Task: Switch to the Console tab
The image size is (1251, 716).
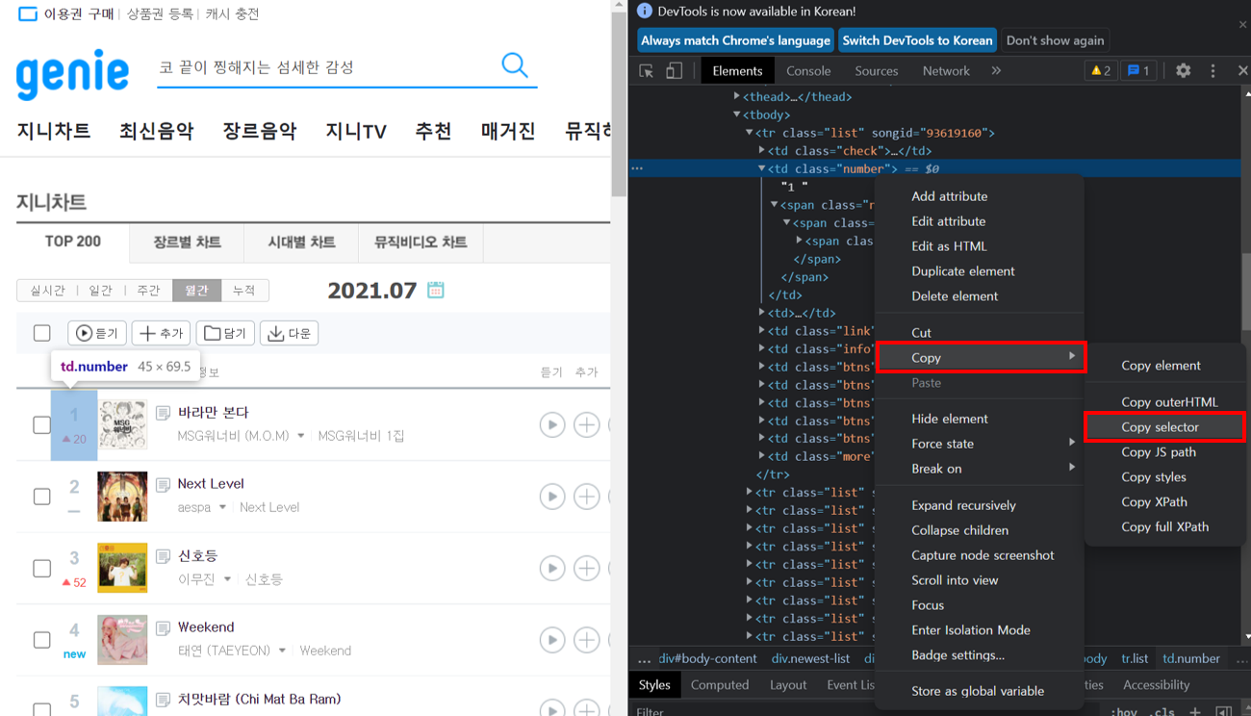Action: [x=807, y=71]
